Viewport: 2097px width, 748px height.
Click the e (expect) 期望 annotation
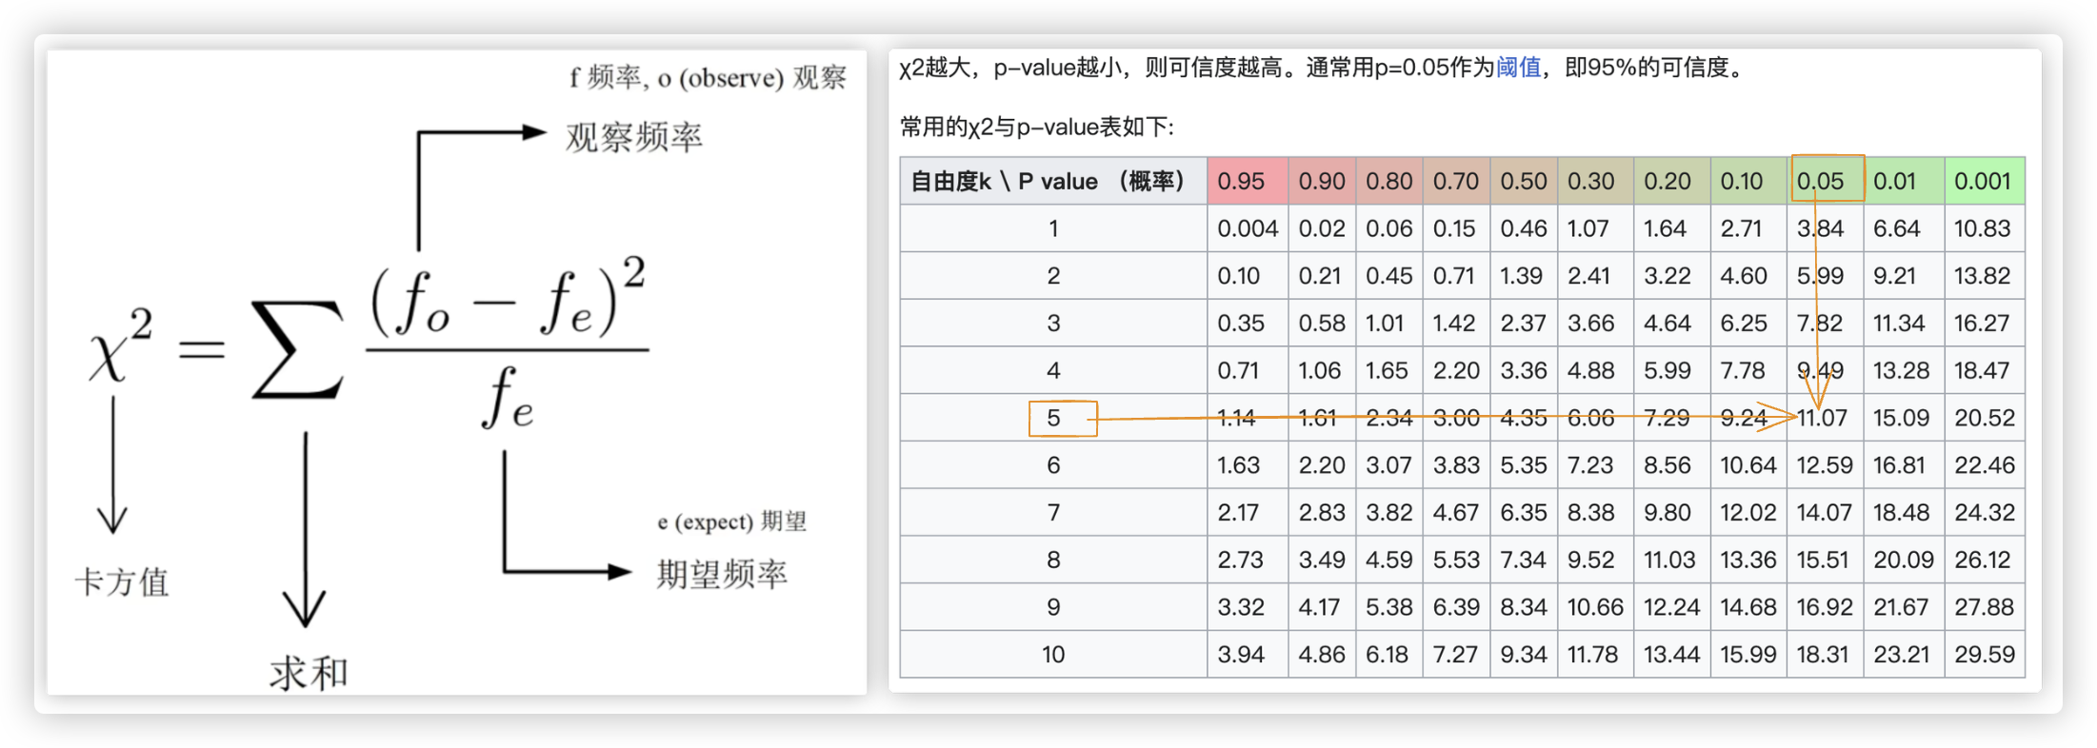[x=731, y=522]
